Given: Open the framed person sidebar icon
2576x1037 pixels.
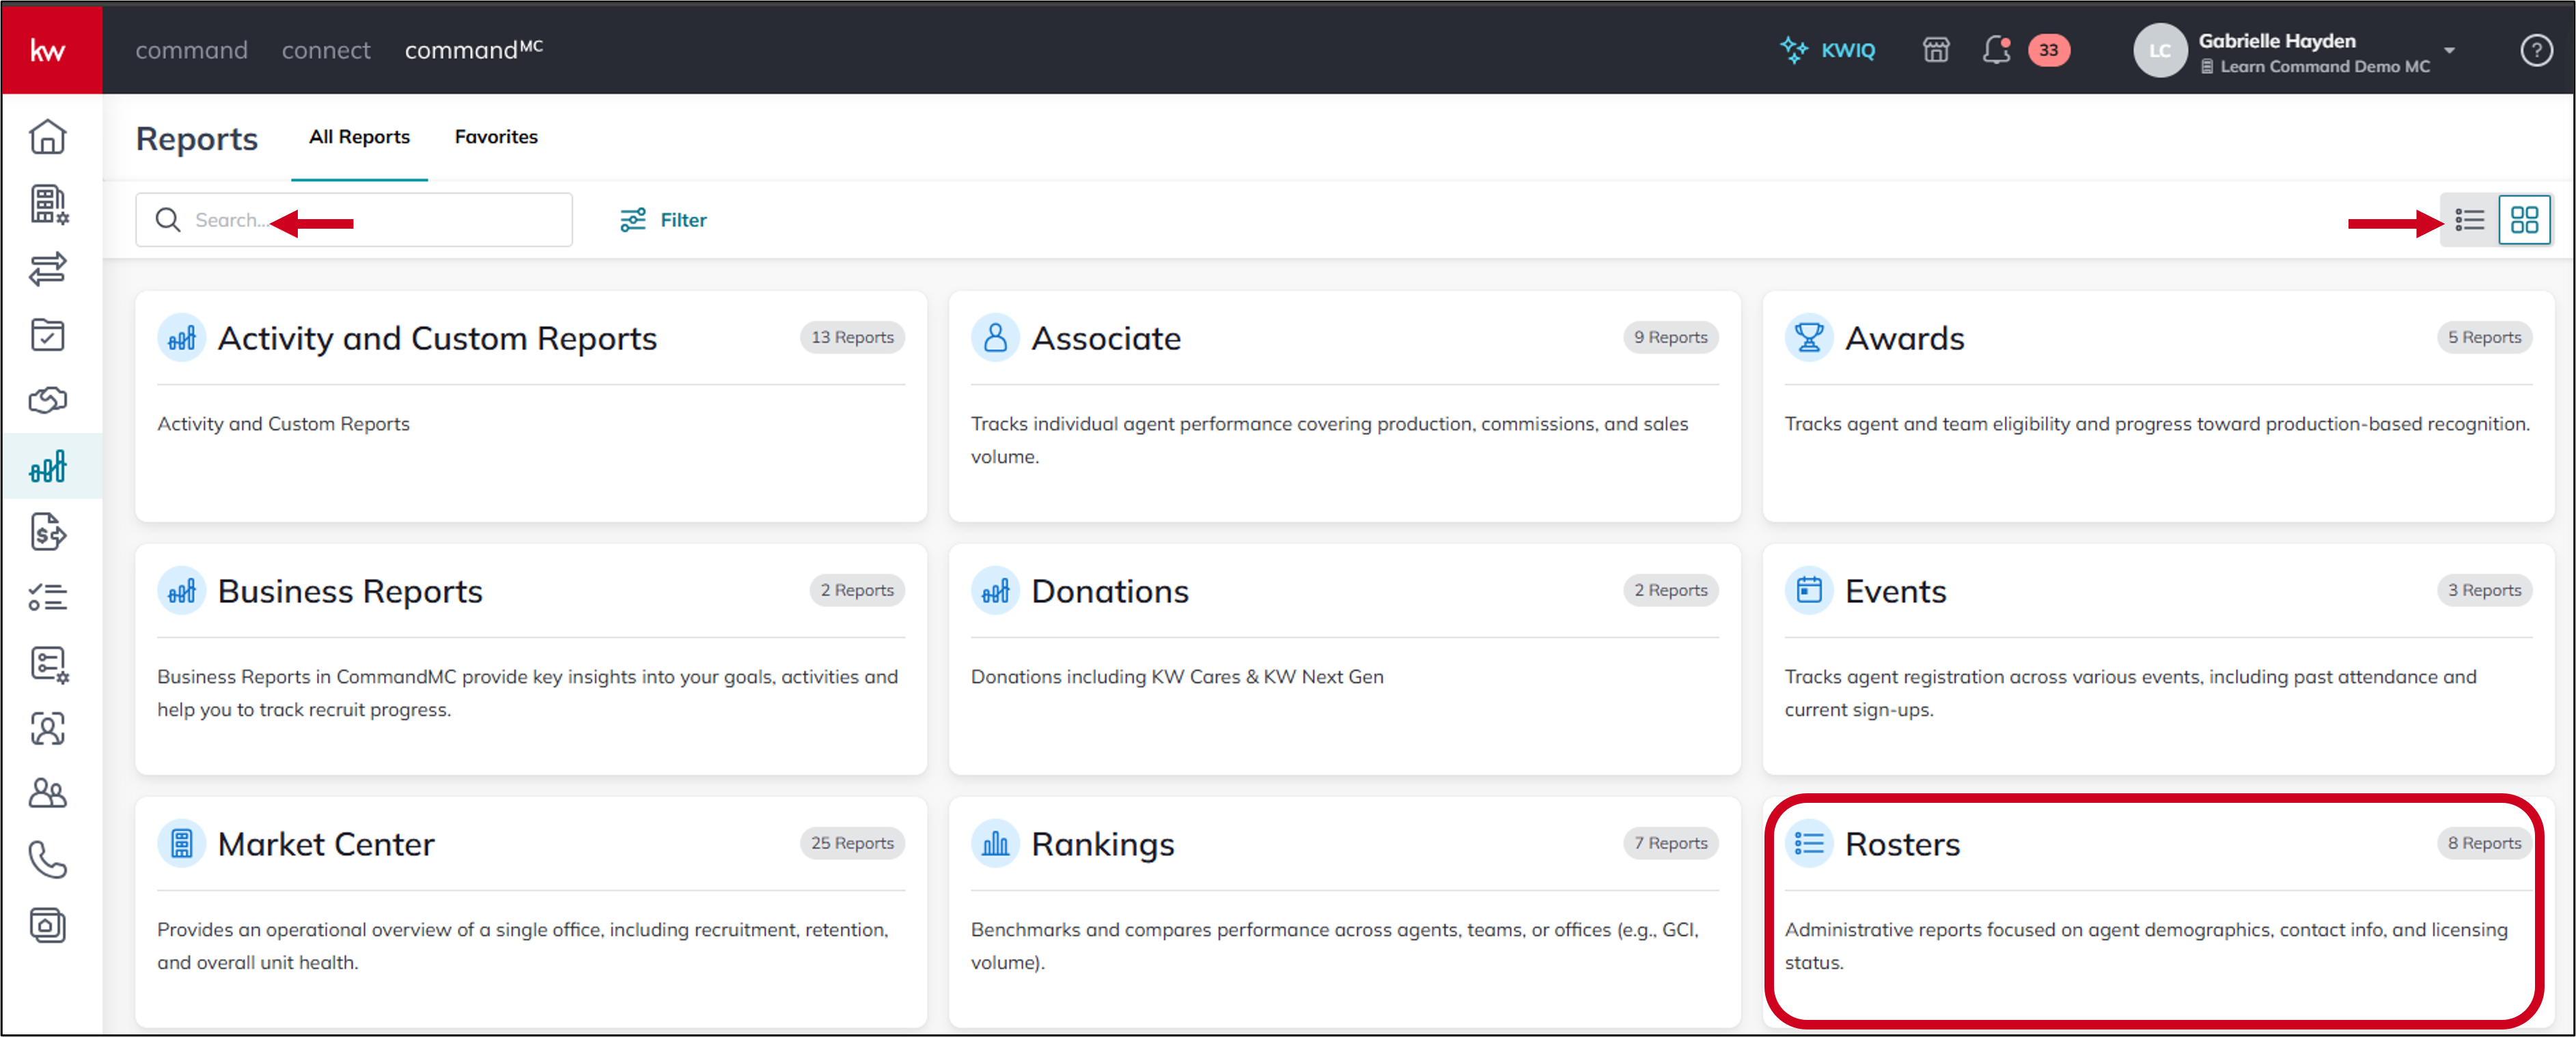Looking at the screenshot, I should click(x=48, y=729).
